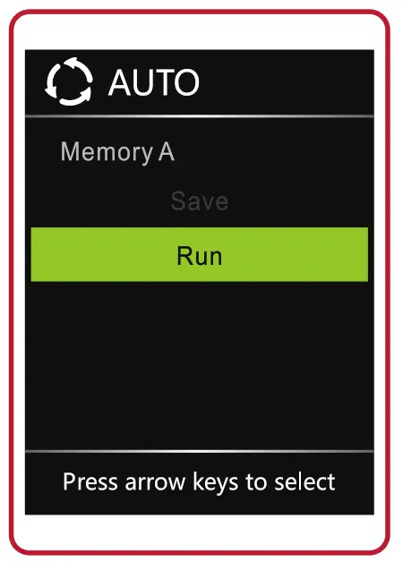Click the separator line above the footer hint

[200, 452]
